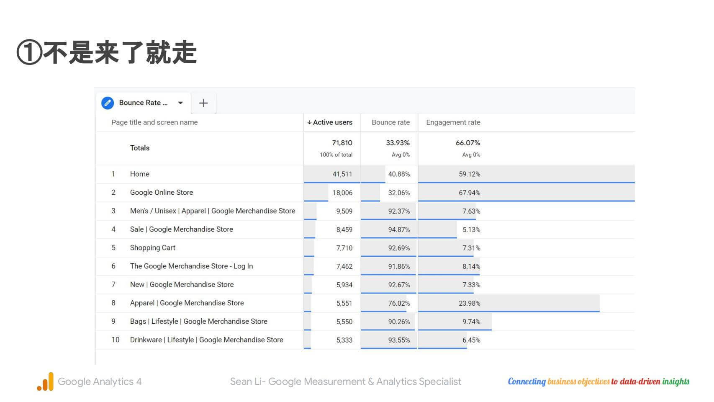
Task: Select Drinkware | Lifestyle page row
Action: click(x=206, y=340)
